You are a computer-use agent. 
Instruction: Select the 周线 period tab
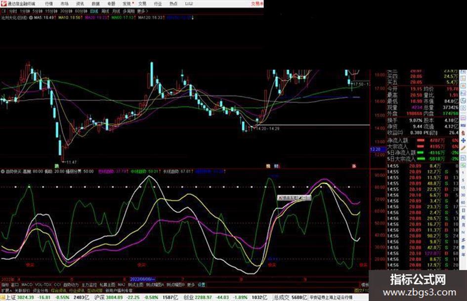105,11
